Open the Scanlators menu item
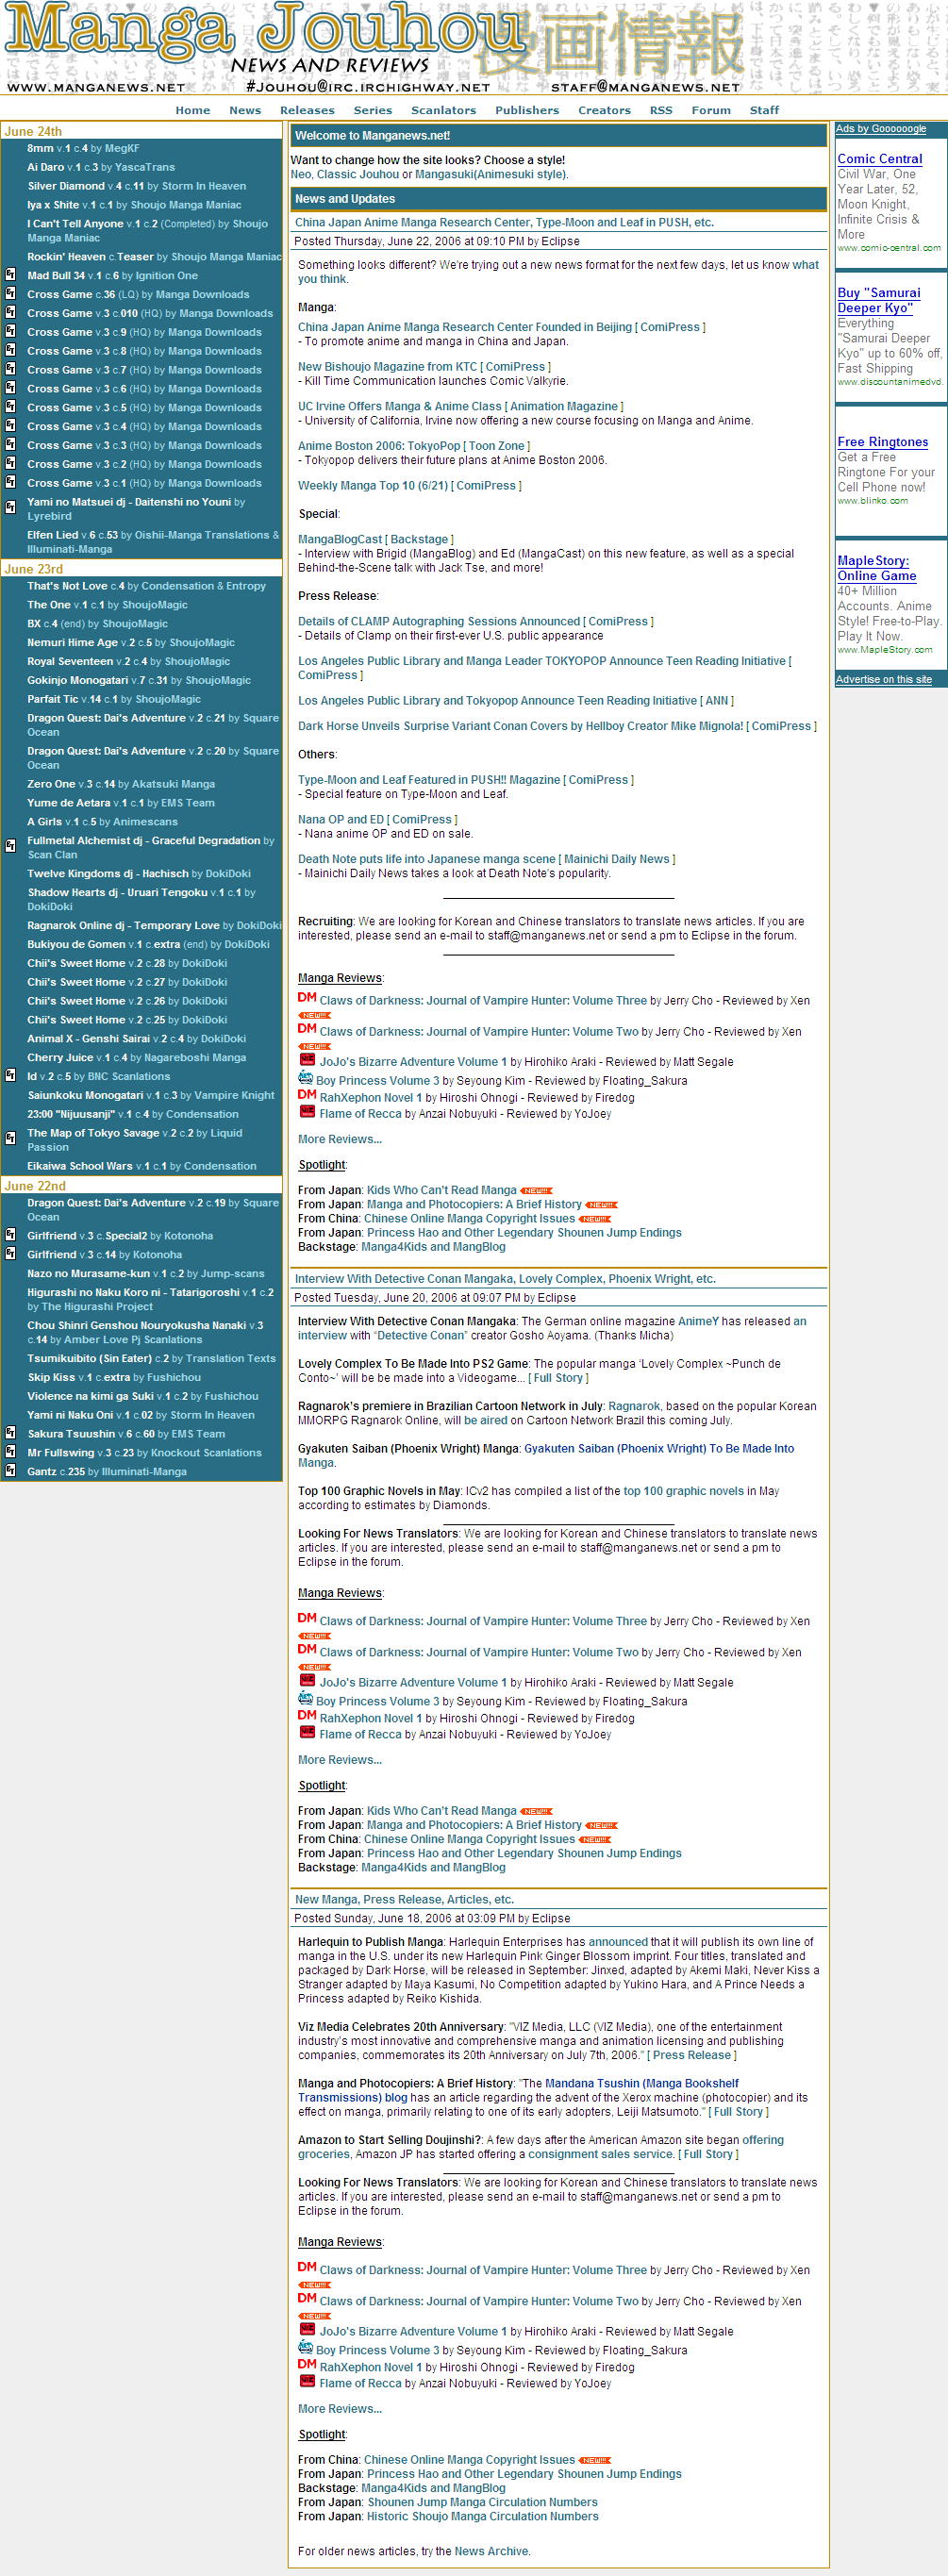 [443, 110]
